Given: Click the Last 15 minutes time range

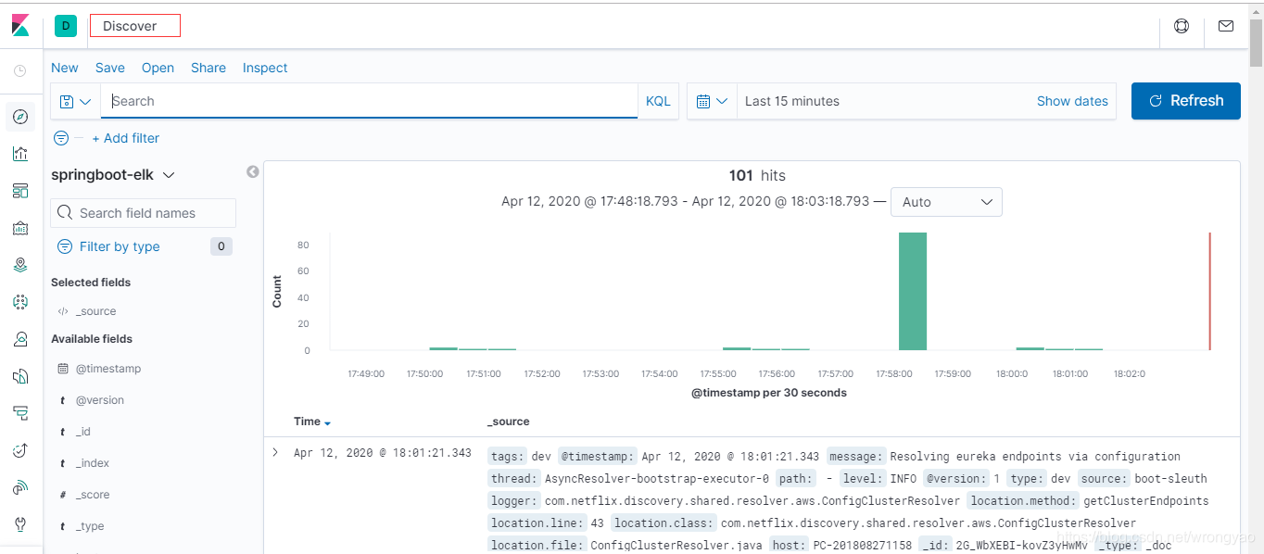Looking at the screenshot, I should coord(792,101).
